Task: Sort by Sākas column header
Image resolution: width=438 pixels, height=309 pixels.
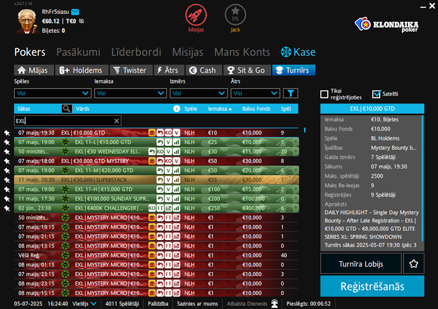Action: pos(24,109)
